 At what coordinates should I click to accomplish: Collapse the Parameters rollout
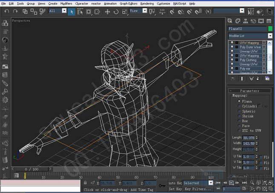pyautogui.click(x=249, y=91)
